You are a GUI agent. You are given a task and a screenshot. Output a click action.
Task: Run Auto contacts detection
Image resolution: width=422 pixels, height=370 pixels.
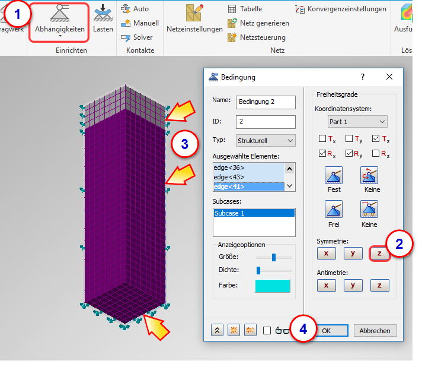click(135, 9)
